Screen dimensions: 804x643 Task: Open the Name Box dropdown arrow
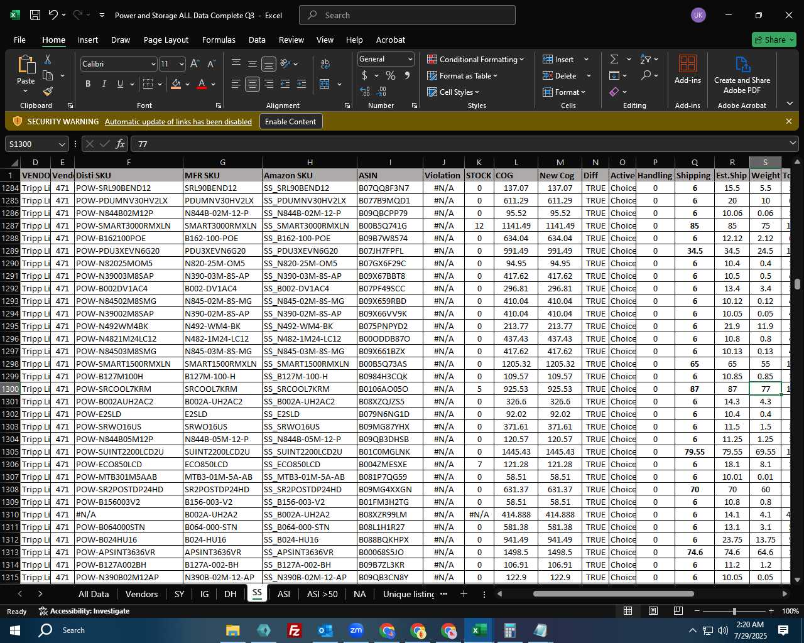pos(62,144)
